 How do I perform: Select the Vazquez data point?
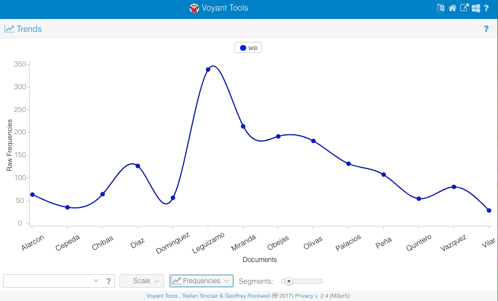(454, 187)
